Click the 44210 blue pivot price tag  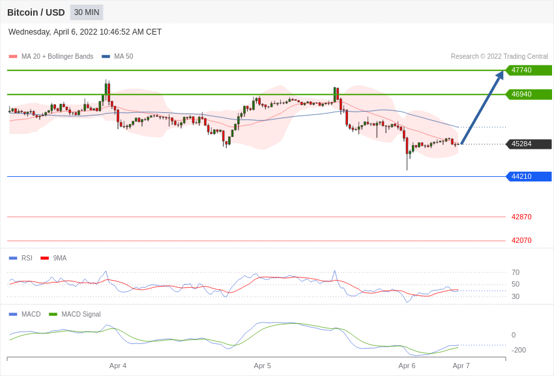click(x=529, y=176)
